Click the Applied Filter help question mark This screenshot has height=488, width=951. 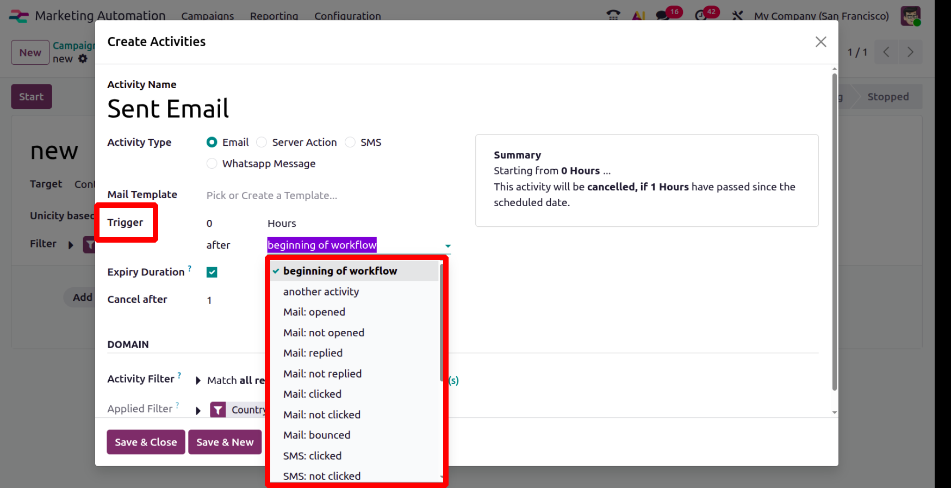point(177,405)
